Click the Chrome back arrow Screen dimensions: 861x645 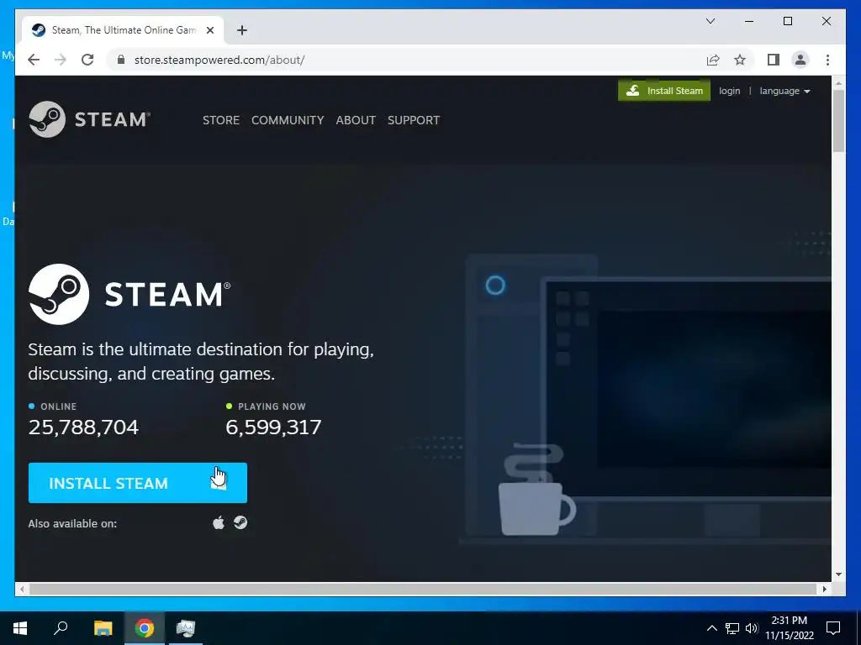[x=34, y=60]
